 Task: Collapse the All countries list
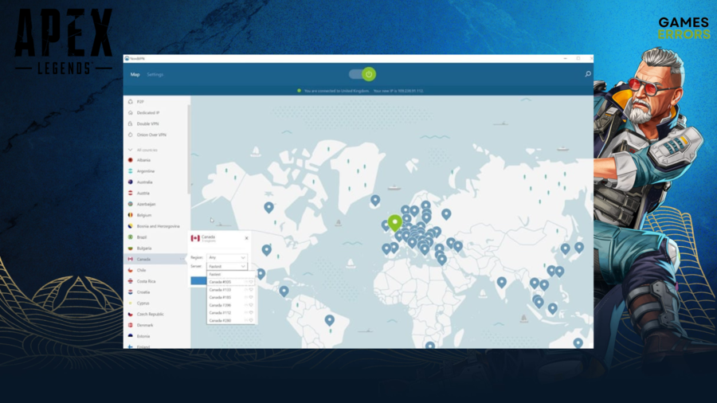coord(130,150)
